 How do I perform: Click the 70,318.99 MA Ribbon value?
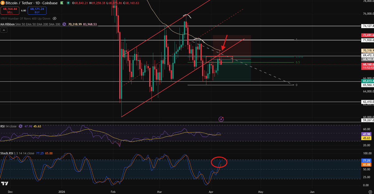74,24
